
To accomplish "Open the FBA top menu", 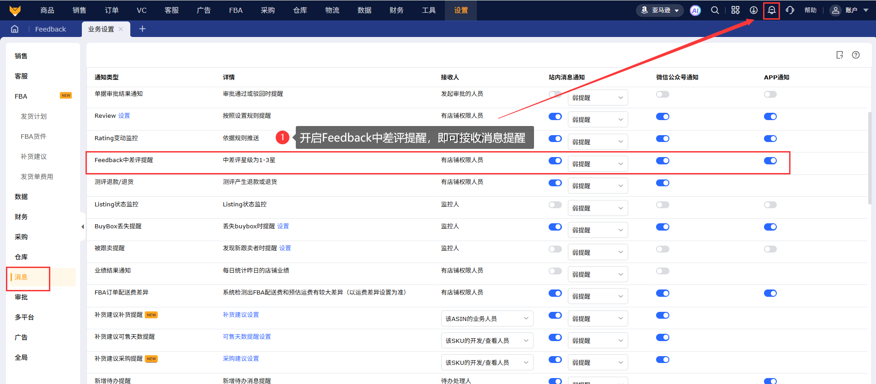I will click(235, 10).
